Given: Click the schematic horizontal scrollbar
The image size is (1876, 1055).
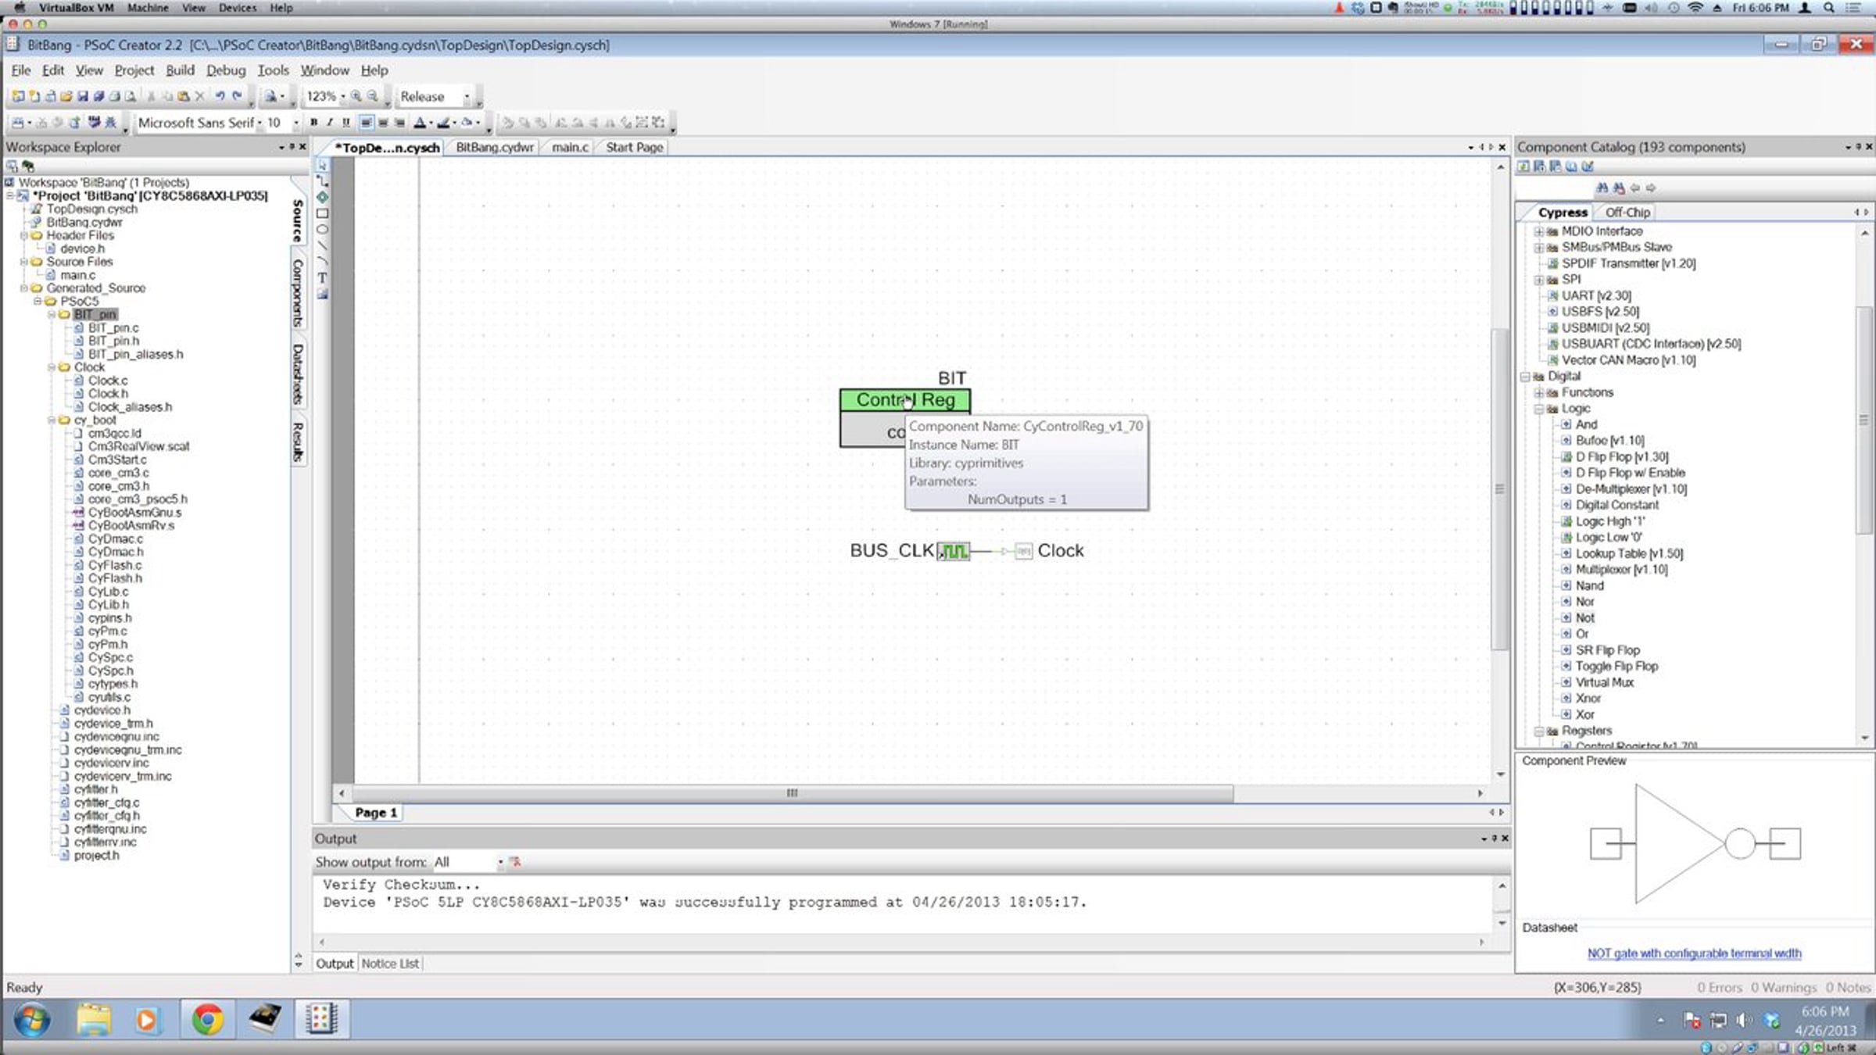Looking at the screenshot, I should (x=792, y=793).
